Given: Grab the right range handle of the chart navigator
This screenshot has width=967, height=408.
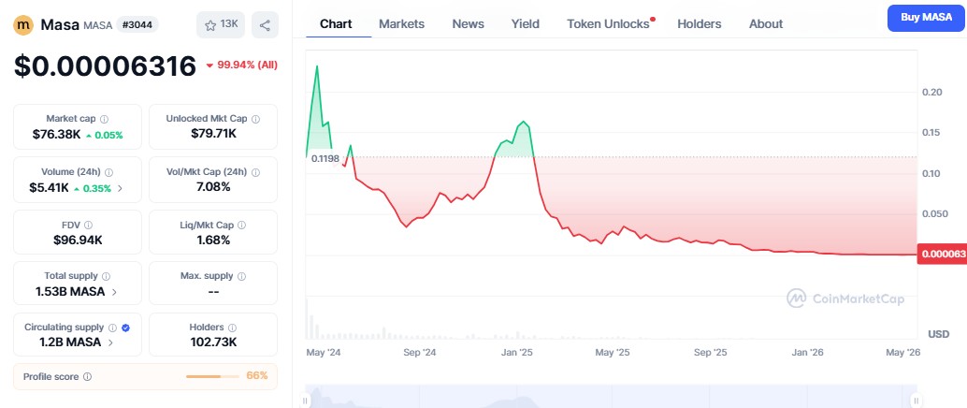Looking at the screenshot, I should (x=916, y=400).
